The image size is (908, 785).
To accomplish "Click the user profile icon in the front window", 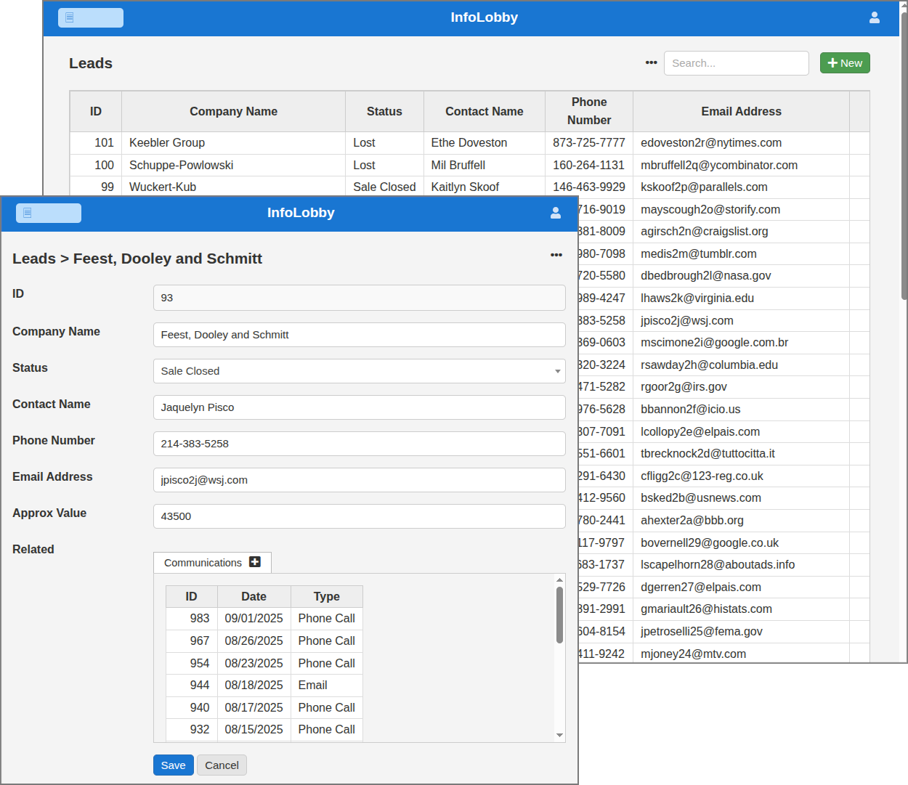I will [556, 213].
